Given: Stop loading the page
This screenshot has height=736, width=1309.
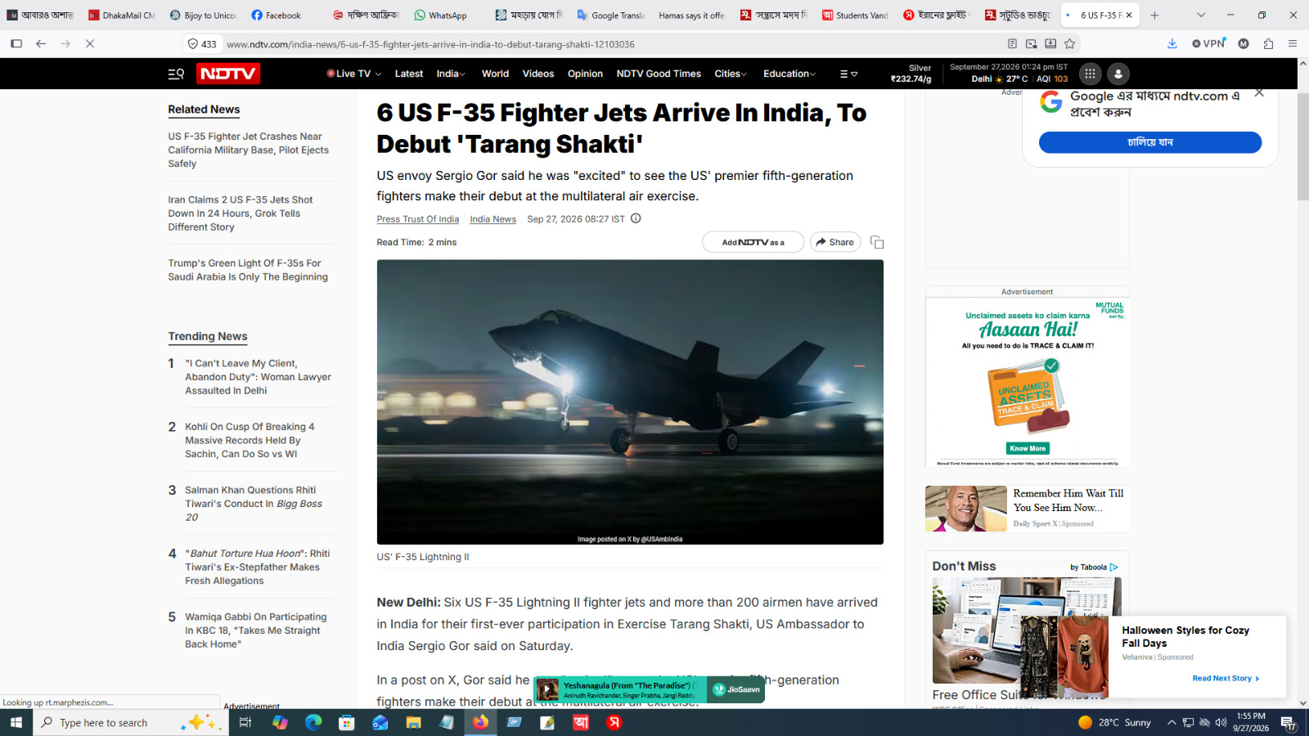Looking at the screenshot, I should click(x=90, y=43).
